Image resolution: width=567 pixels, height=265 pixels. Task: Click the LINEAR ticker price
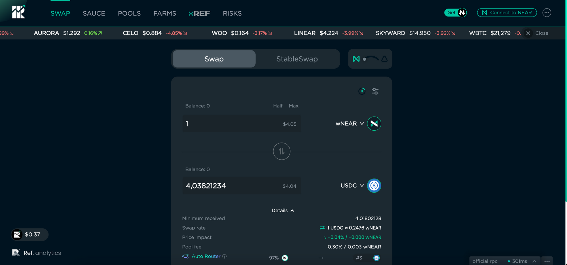(329, 33)
